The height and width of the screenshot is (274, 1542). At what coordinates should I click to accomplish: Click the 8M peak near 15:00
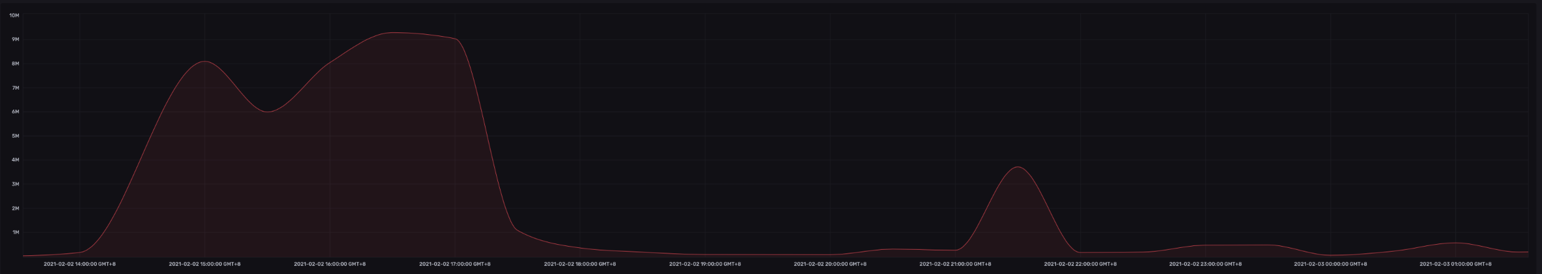coord(205,61)
